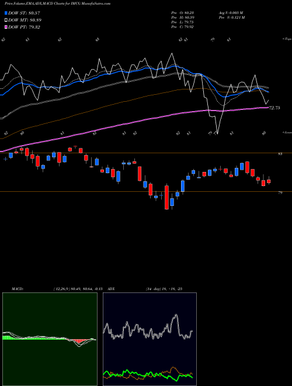
Task: Click the 79 price level label
Action: click(280, 193)
